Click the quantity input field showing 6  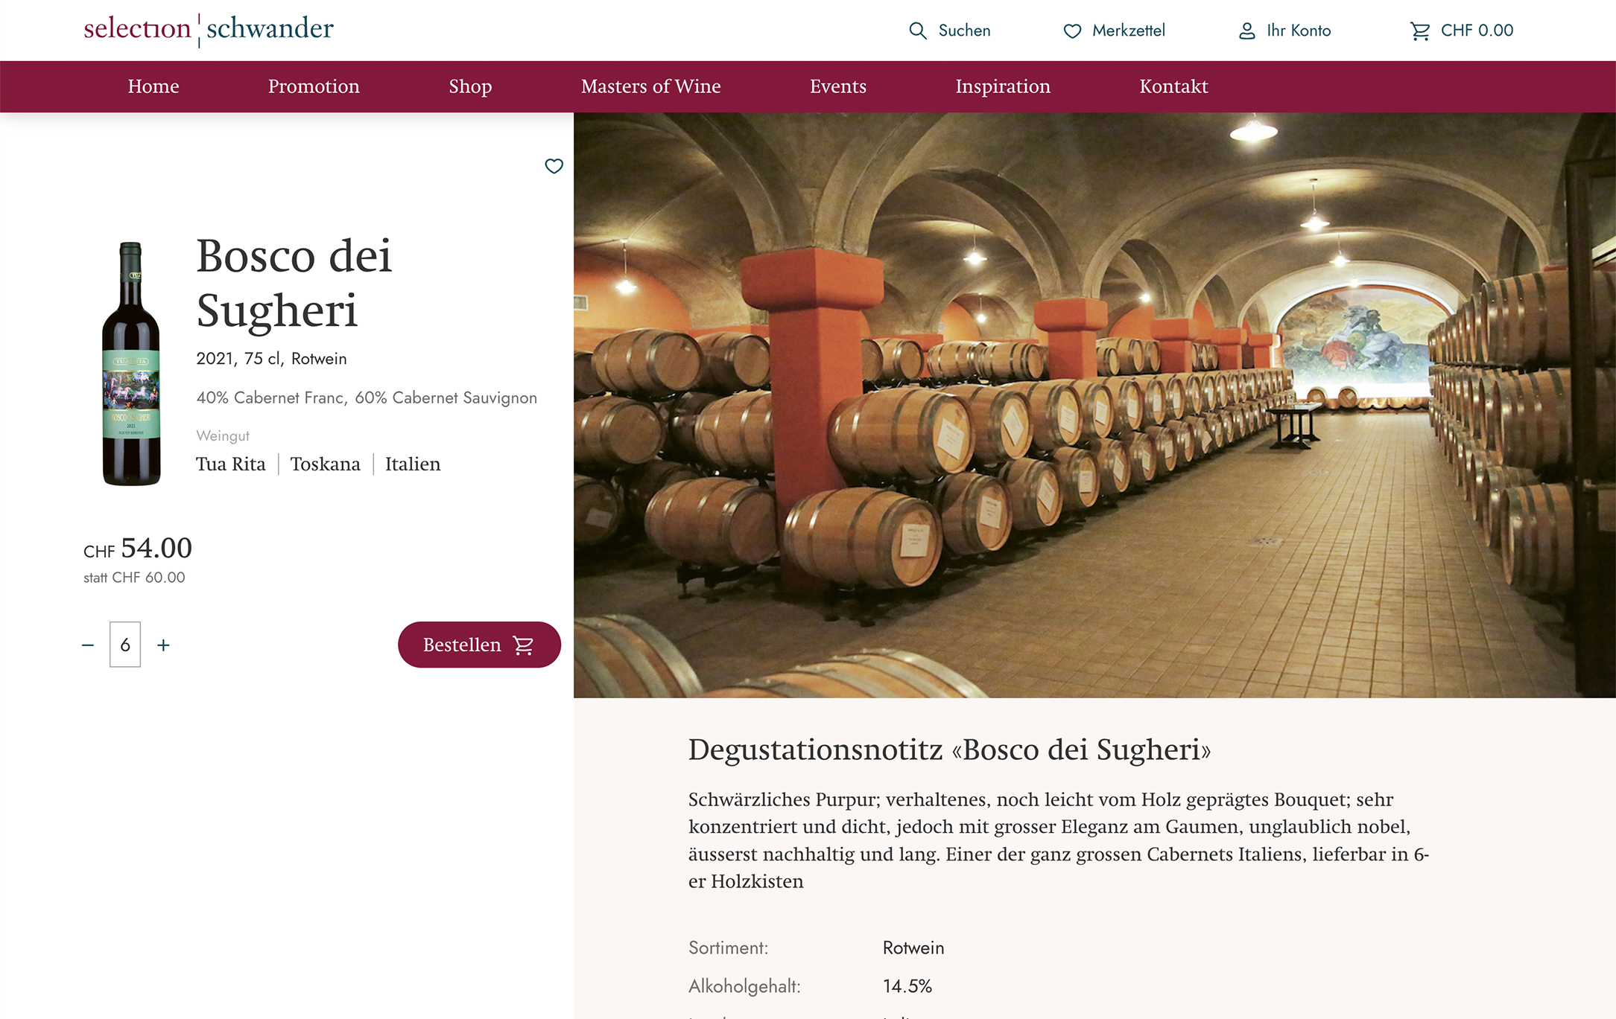[x=125, y=645]
